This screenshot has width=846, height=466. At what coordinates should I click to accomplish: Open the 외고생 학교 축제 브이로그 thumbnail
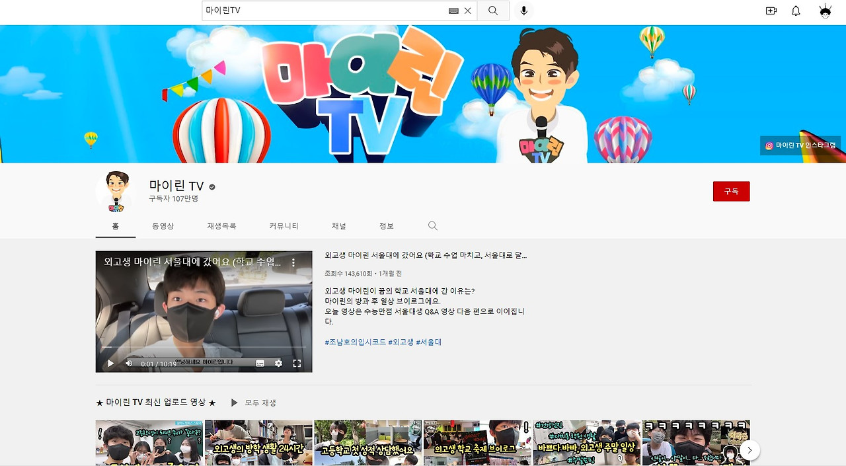pyautogui.click(x=477, y=442)
